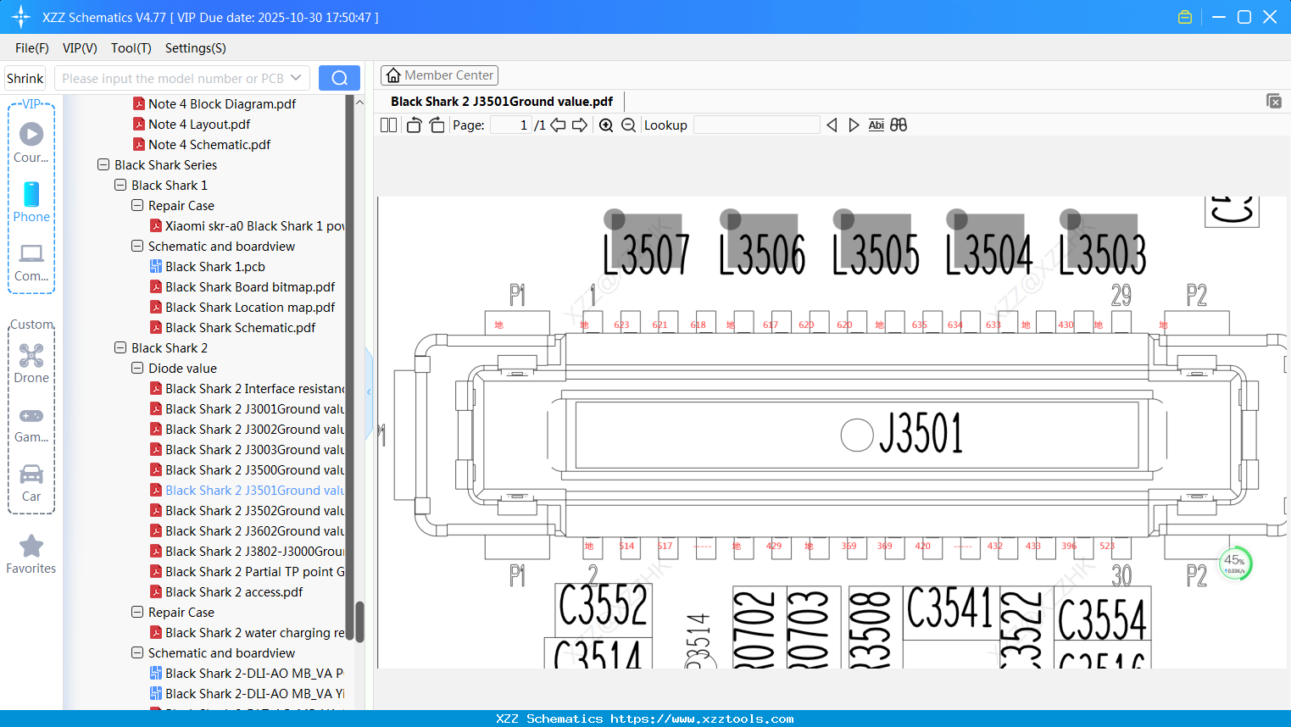Image resolution: width=1291 pixels, height=727 pixels.
Task: Open the Courses sidebar icon
Action: pos(31,142)
